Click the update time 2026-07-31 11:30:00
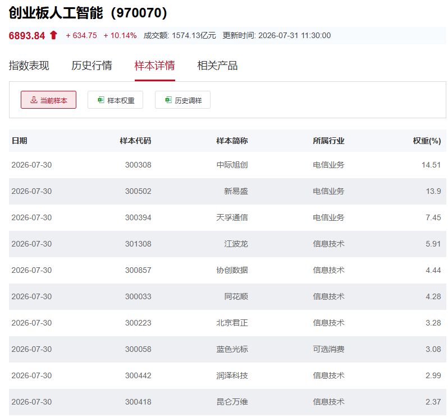The width and height of the screenshot is (448, 418). pyautogui.click(x=295, y=35)
